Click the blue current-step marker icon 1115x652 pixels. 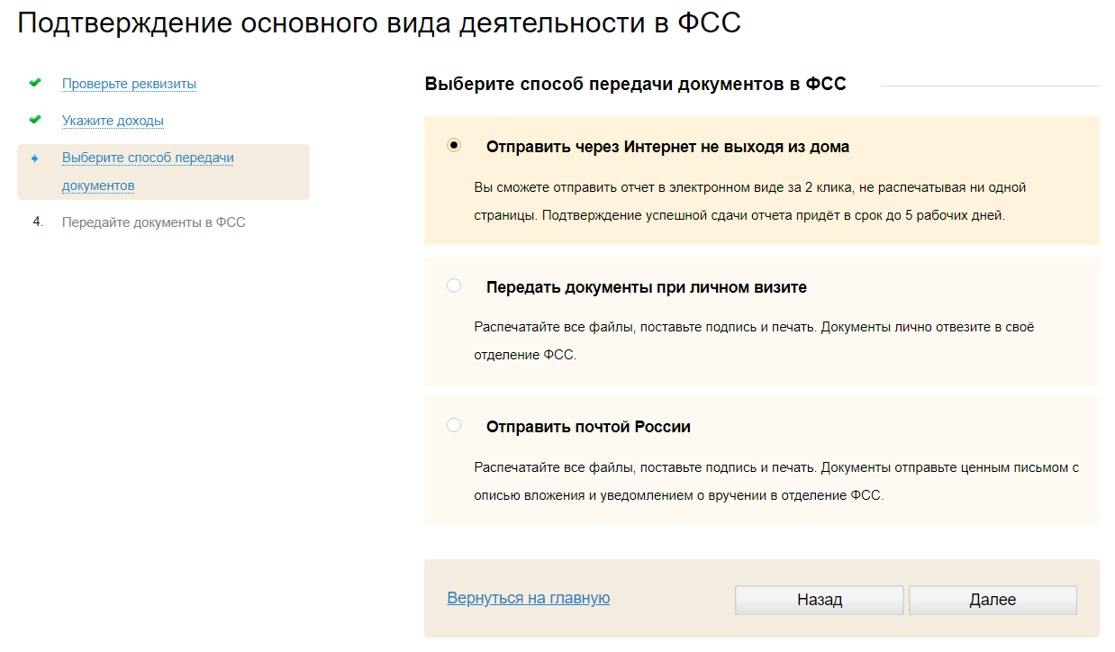tap(35, 158)
